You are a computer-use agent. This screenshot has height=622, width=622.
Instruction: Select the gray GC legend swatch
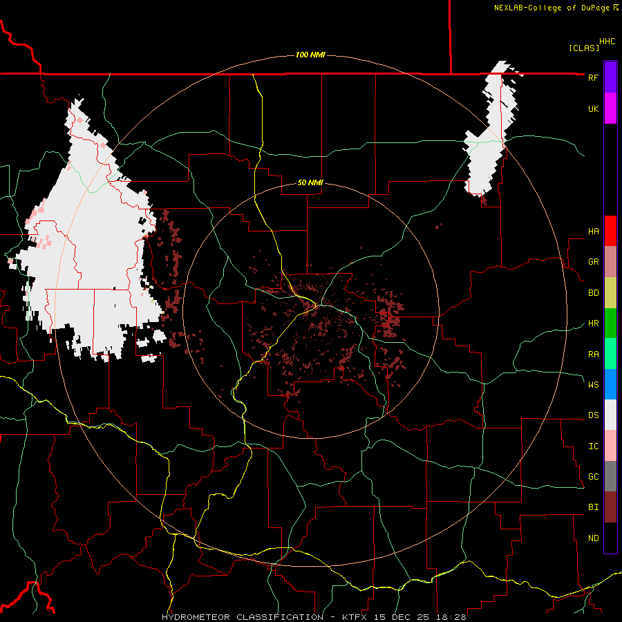[x=610, y=476]
